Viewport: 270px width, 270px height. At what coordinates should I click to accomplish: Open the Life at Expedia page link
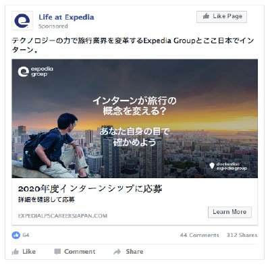click(66, 17)
